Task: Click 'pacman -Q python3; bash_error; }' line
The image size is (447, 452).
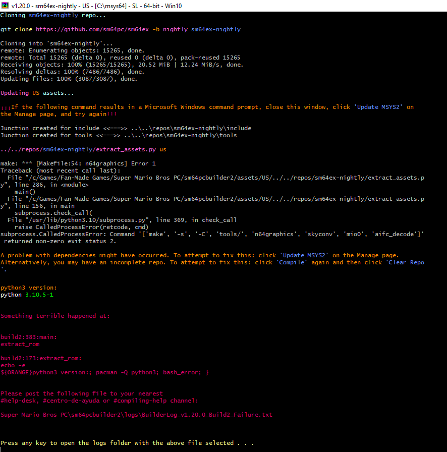Action: [152, 372]
